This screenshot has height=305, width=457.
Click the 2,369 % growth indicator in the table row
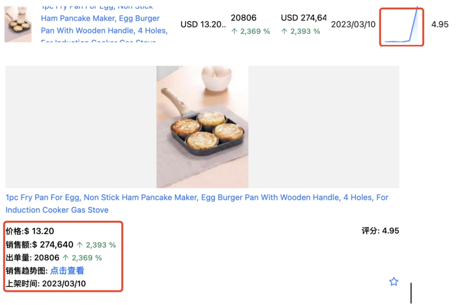(x=251, y=31)
